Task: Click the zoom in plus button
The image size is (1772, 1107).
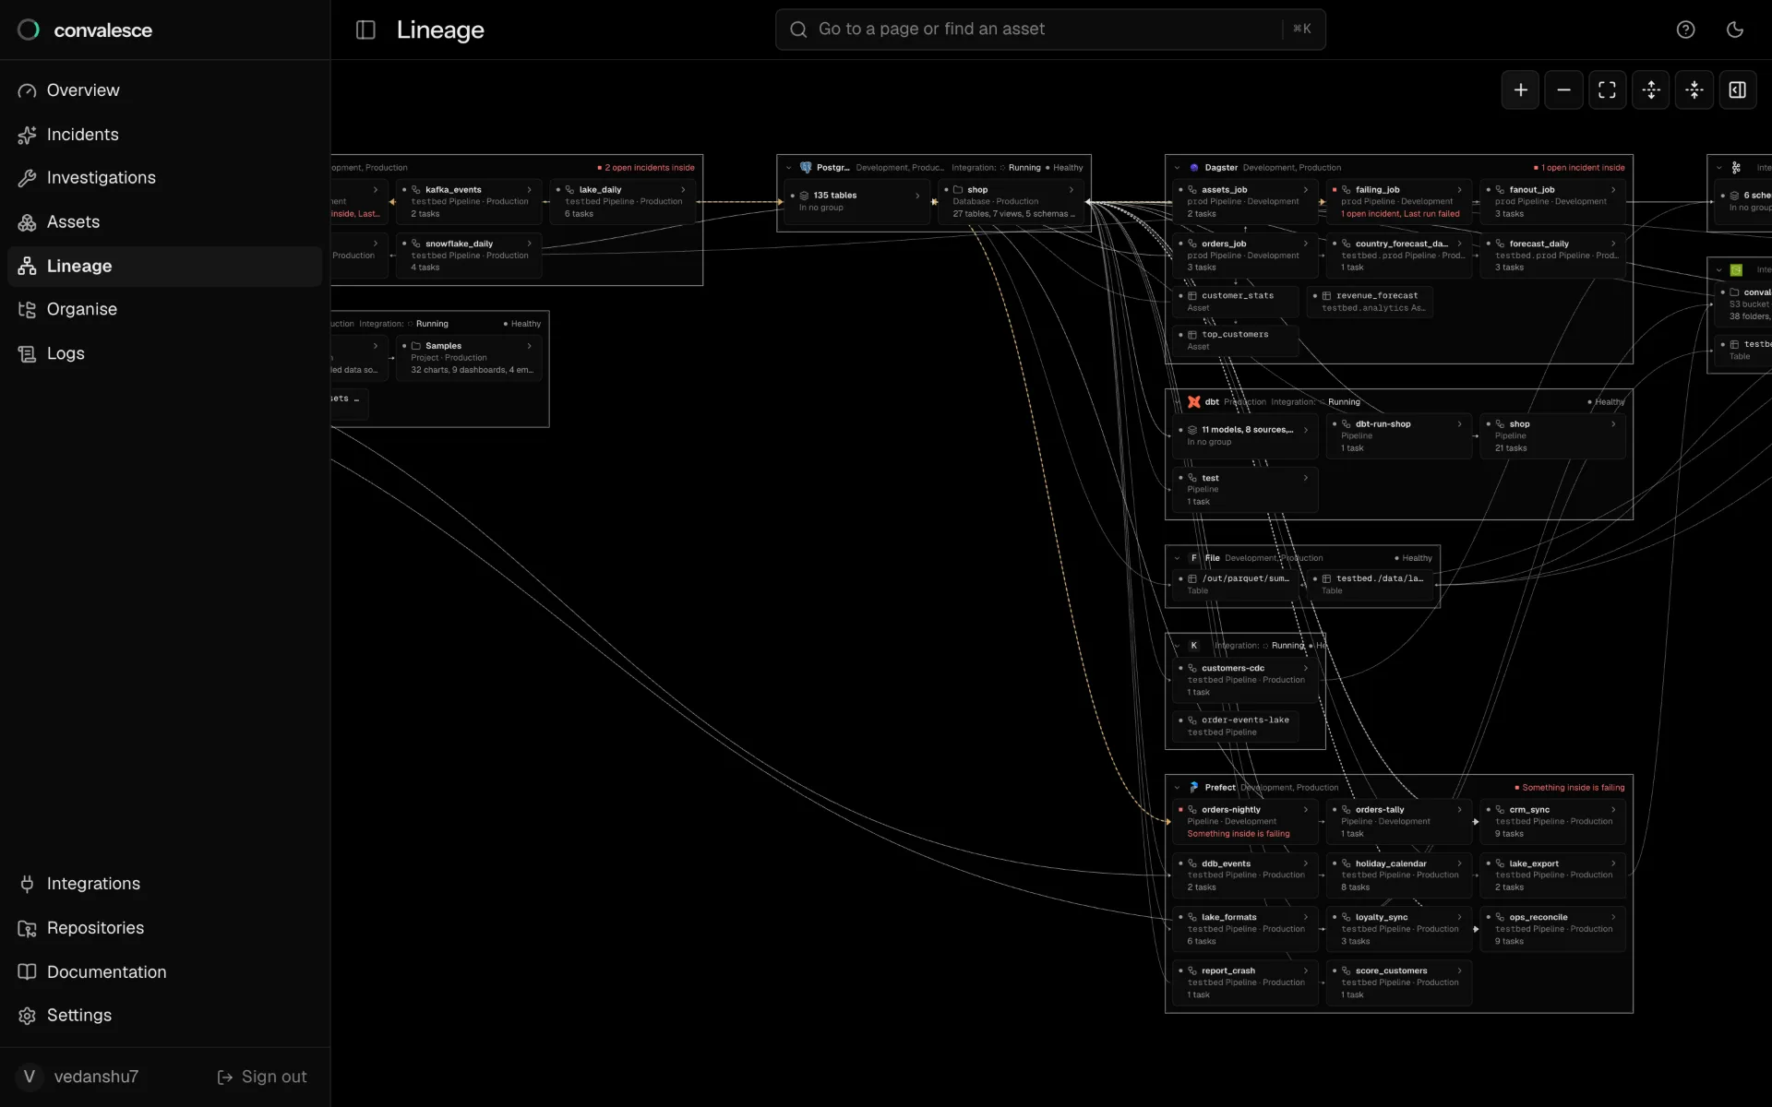Action: click(x=1520, y=89)
